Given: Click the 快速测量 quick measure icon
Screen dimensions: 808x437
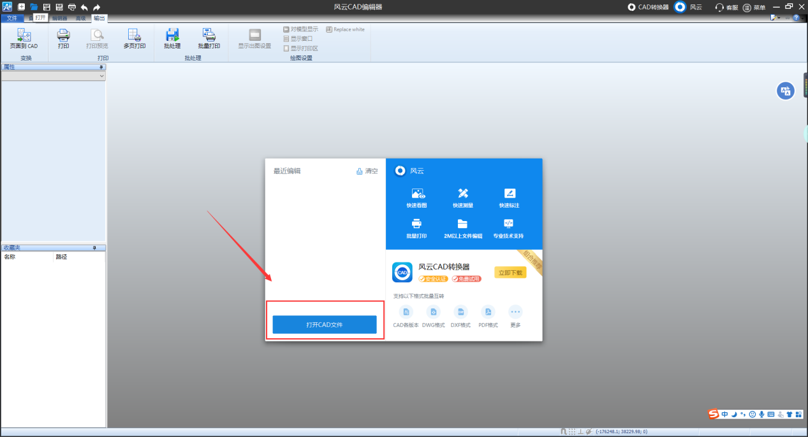Looking at the screenshot, I should [462, 197].
